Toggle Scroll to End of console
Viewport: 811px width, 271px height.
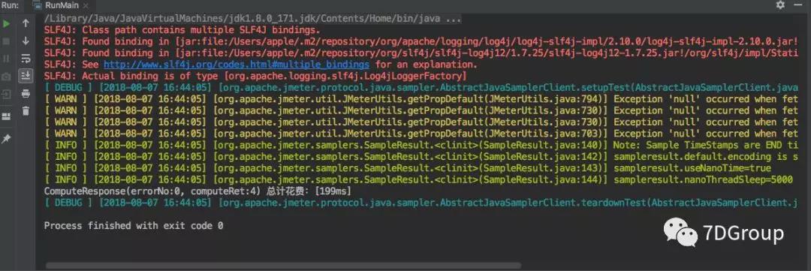tap(26, 76)
